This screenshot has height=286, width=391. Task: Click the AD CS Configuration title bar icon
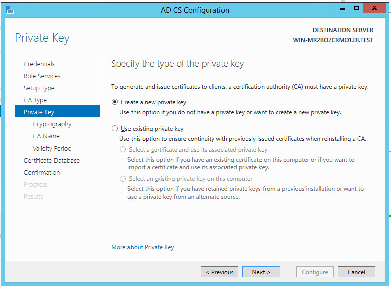pos(10,9)
